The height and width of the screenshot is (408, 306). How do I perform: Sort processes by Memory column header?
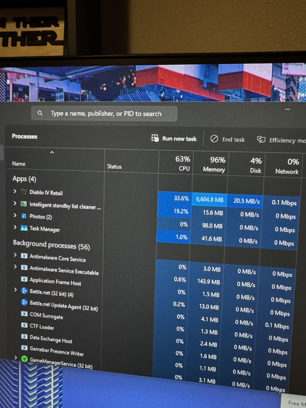point(214,164)
